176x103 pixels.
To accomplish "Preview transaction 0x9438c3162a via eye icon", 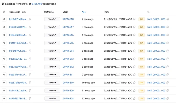I will pyautogui.click(x=4, y=27).
